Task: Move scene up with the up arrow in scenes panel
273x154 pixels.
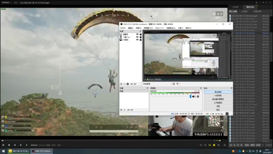Action: pyautogui.click(x=129, y=110)
